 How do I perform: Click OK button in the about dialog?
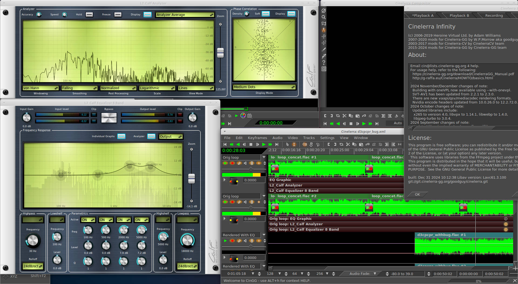point(417,194)
